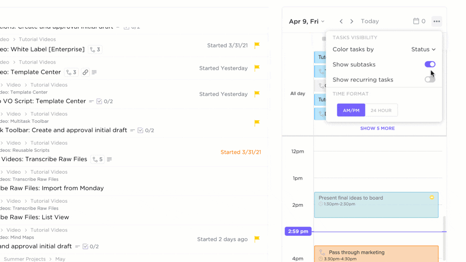This screenshot has height=262, width=466.
Task: Click yellow flag on White Label task
Action: (x=257, y=46)
